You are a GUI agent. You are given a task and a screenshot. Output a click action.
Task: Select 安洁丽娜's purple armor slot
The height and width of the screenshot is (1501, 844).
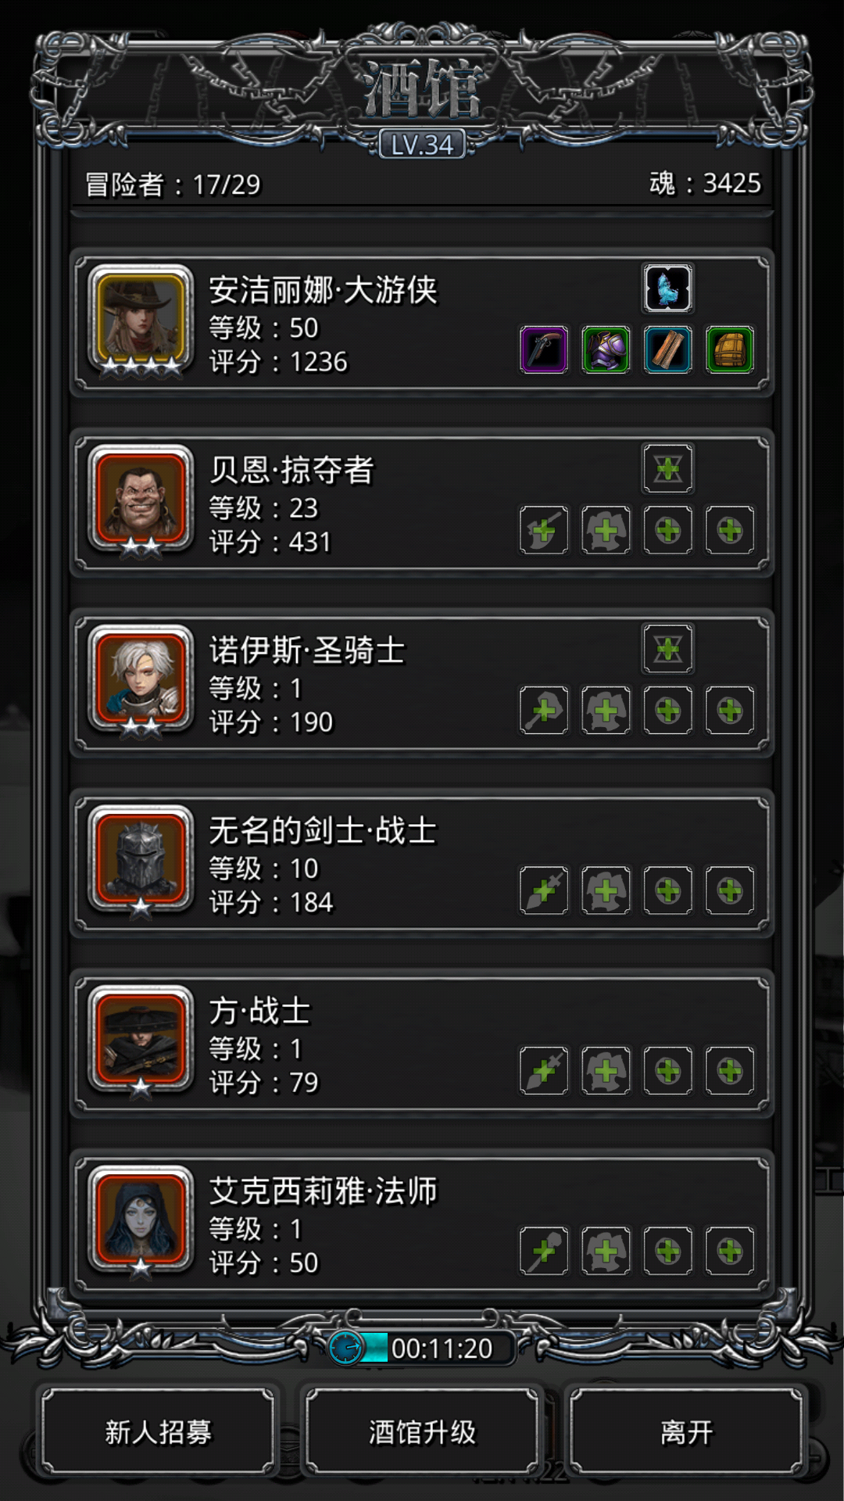tap(606, 349)
